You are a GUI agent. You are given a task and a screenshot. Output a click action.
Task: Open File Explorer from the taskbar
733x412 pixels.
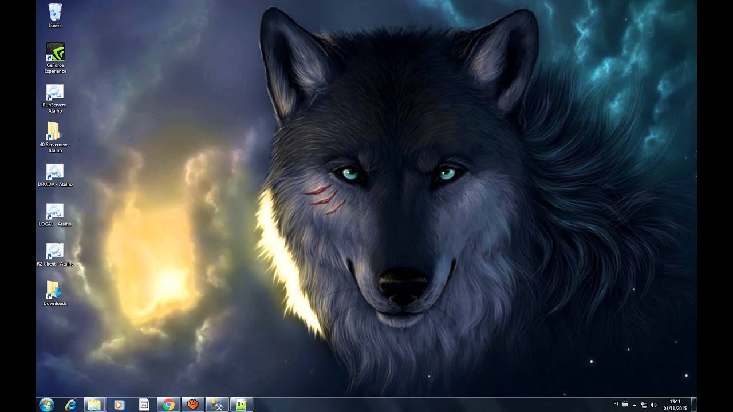[x=94, y=405]
